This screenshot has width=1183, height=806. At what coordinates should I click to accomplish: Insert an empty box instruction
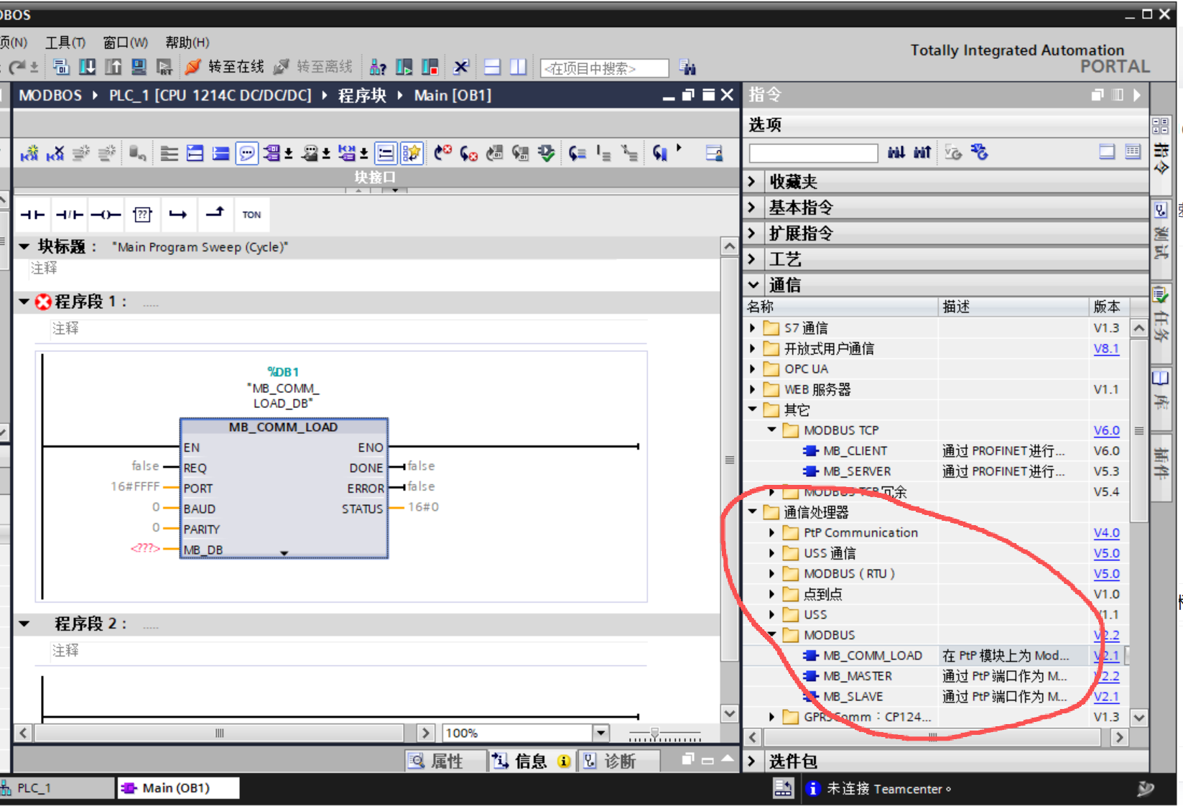[x=142, y=215]
